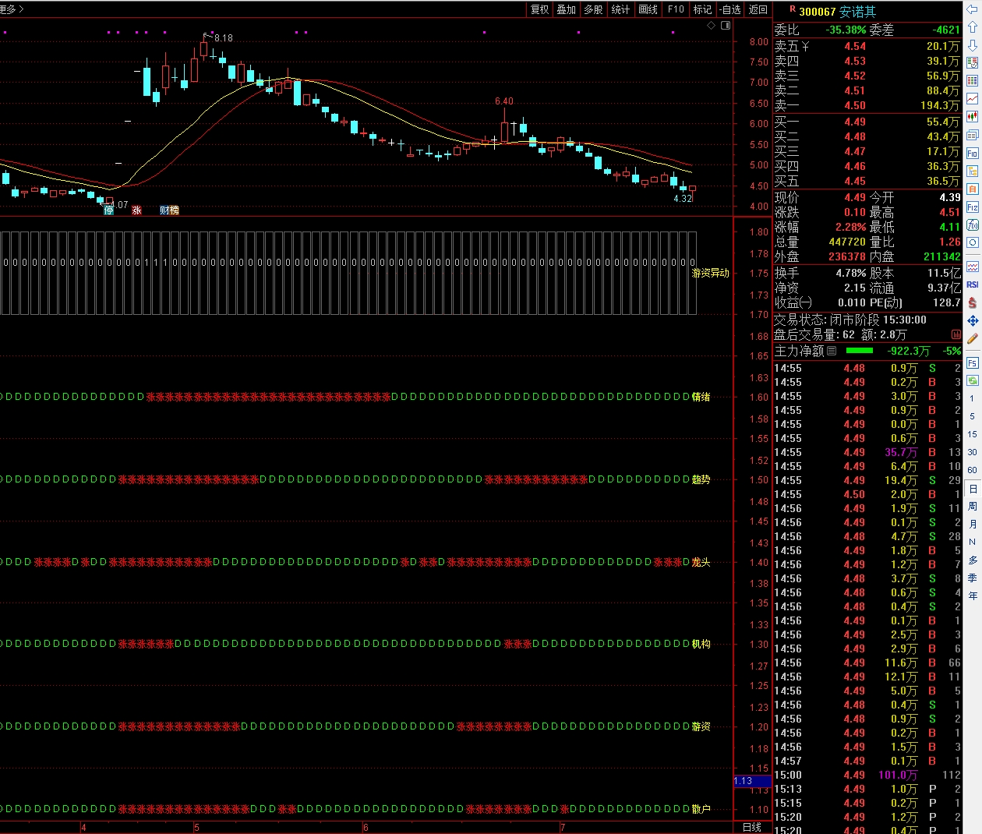
Task: Click the 龙头 indicator row label
Action: click(x=701, y=562)
